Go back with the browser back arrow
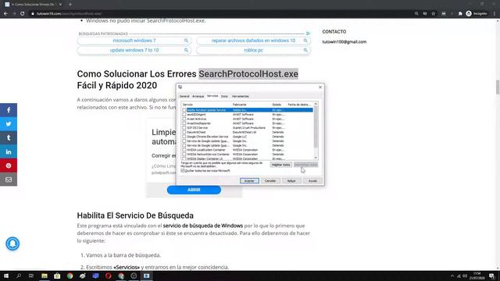Screen dimensions: 500x281 (5, 14)
